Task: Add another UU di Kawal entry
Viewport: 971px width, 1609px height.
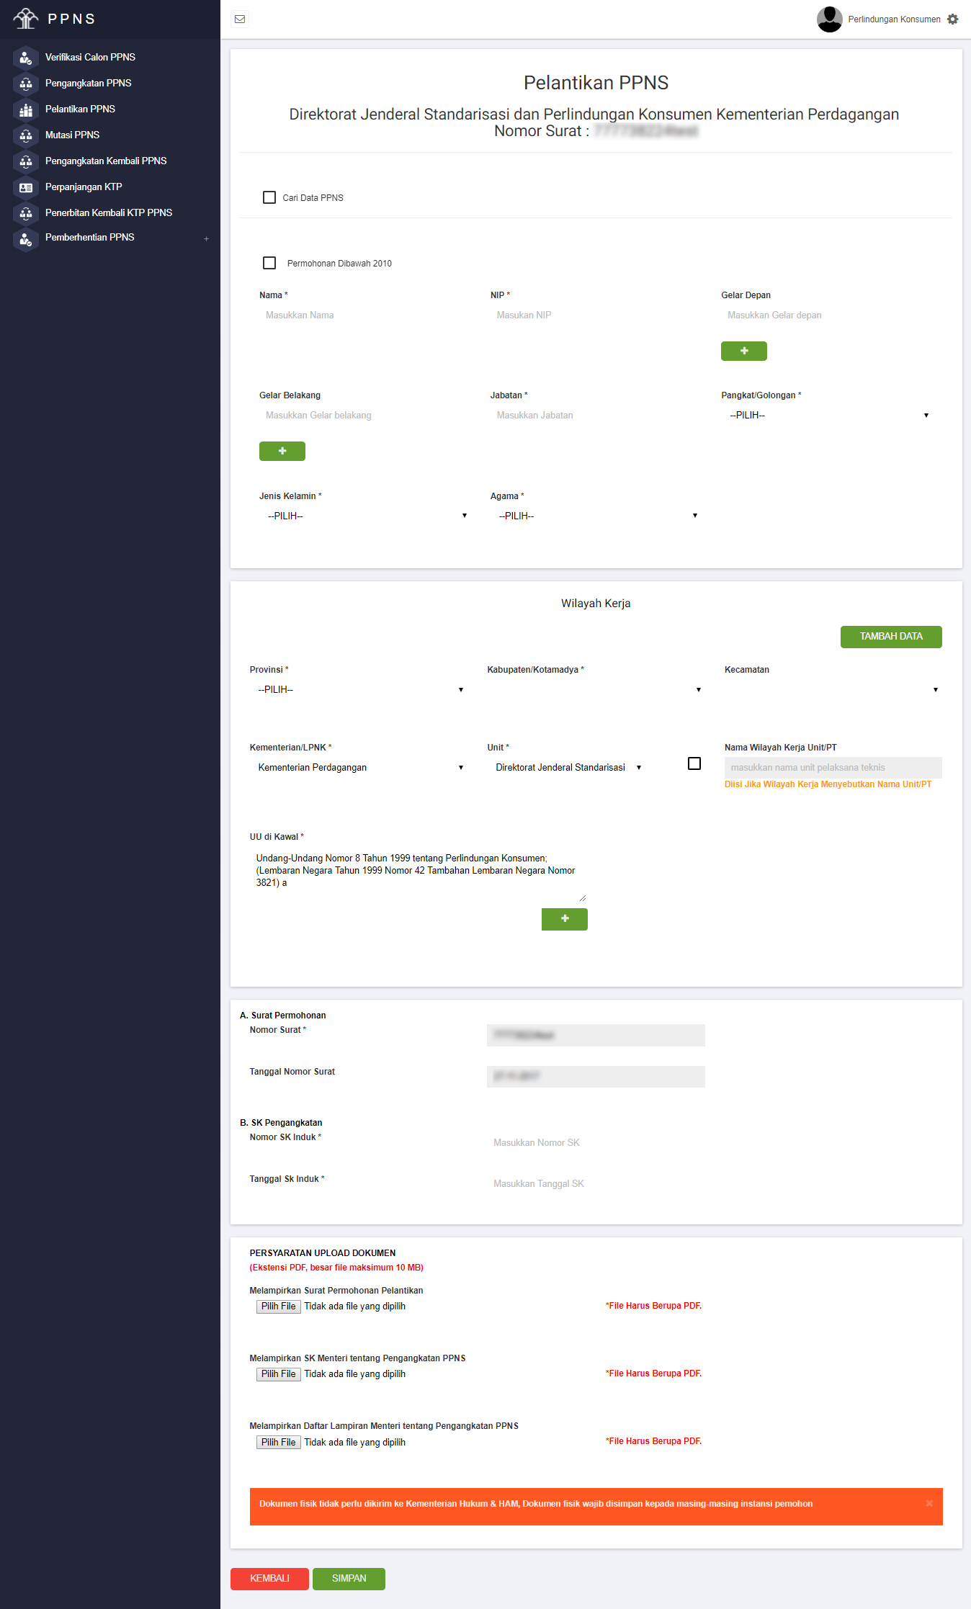Action: pyautogui.click(x=564, y=919)
